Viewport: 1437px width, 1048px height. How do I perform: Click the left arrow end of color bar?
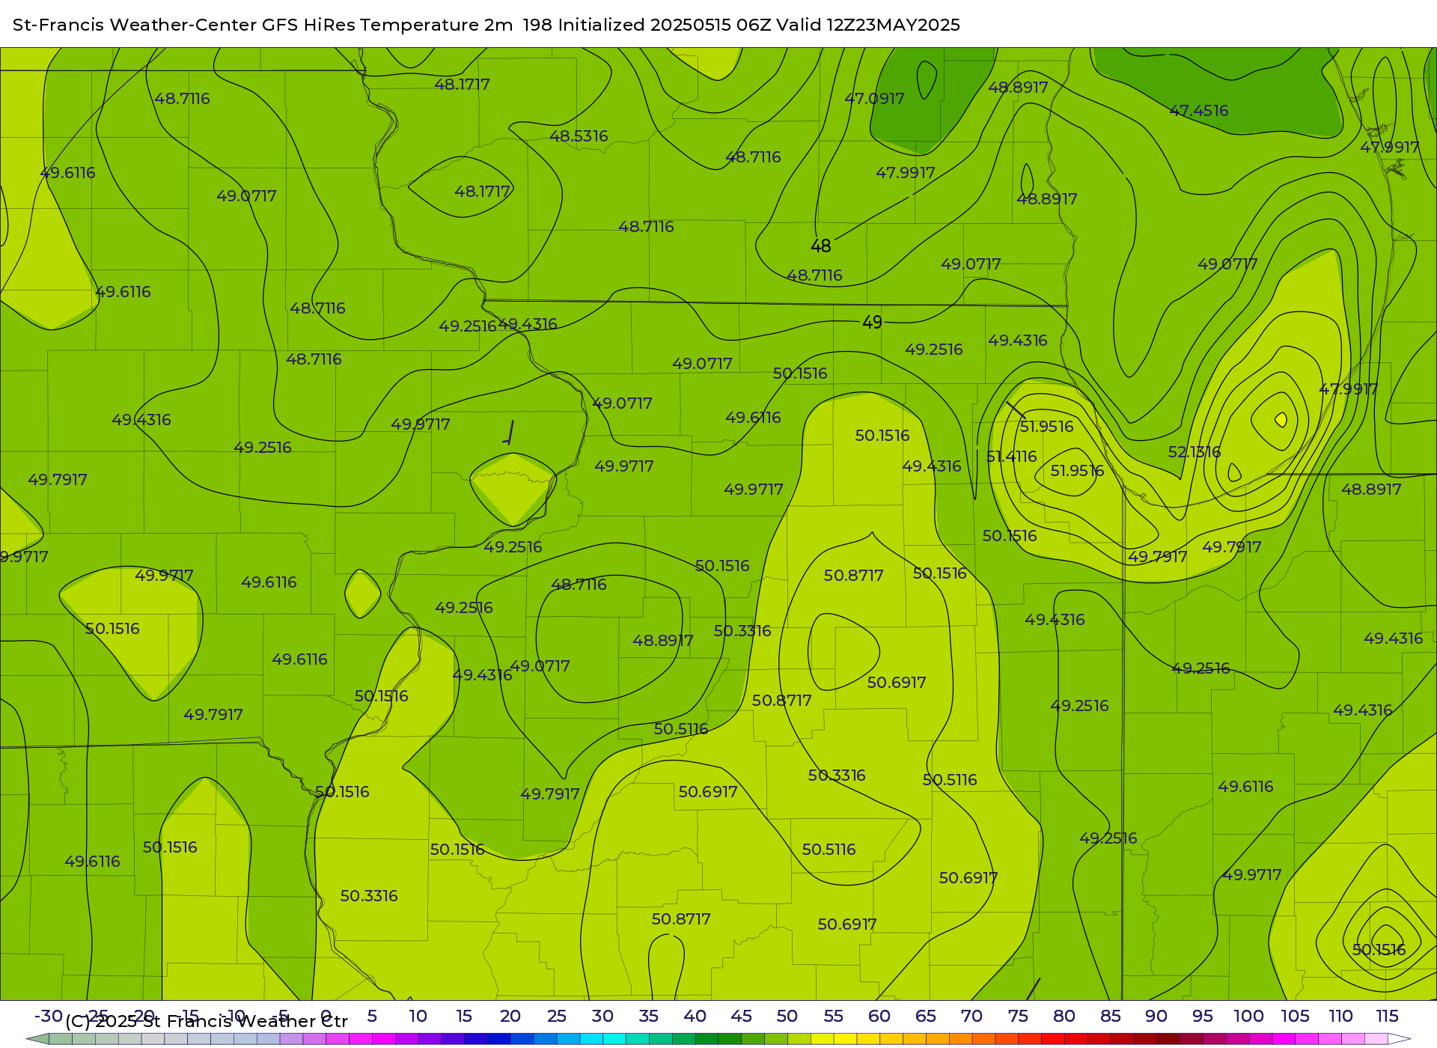click(37, 1039)
